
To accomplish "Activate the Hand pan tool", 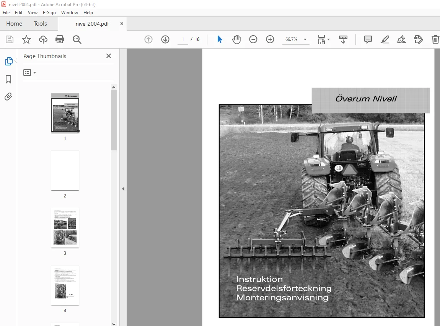I will click(236, 39).
